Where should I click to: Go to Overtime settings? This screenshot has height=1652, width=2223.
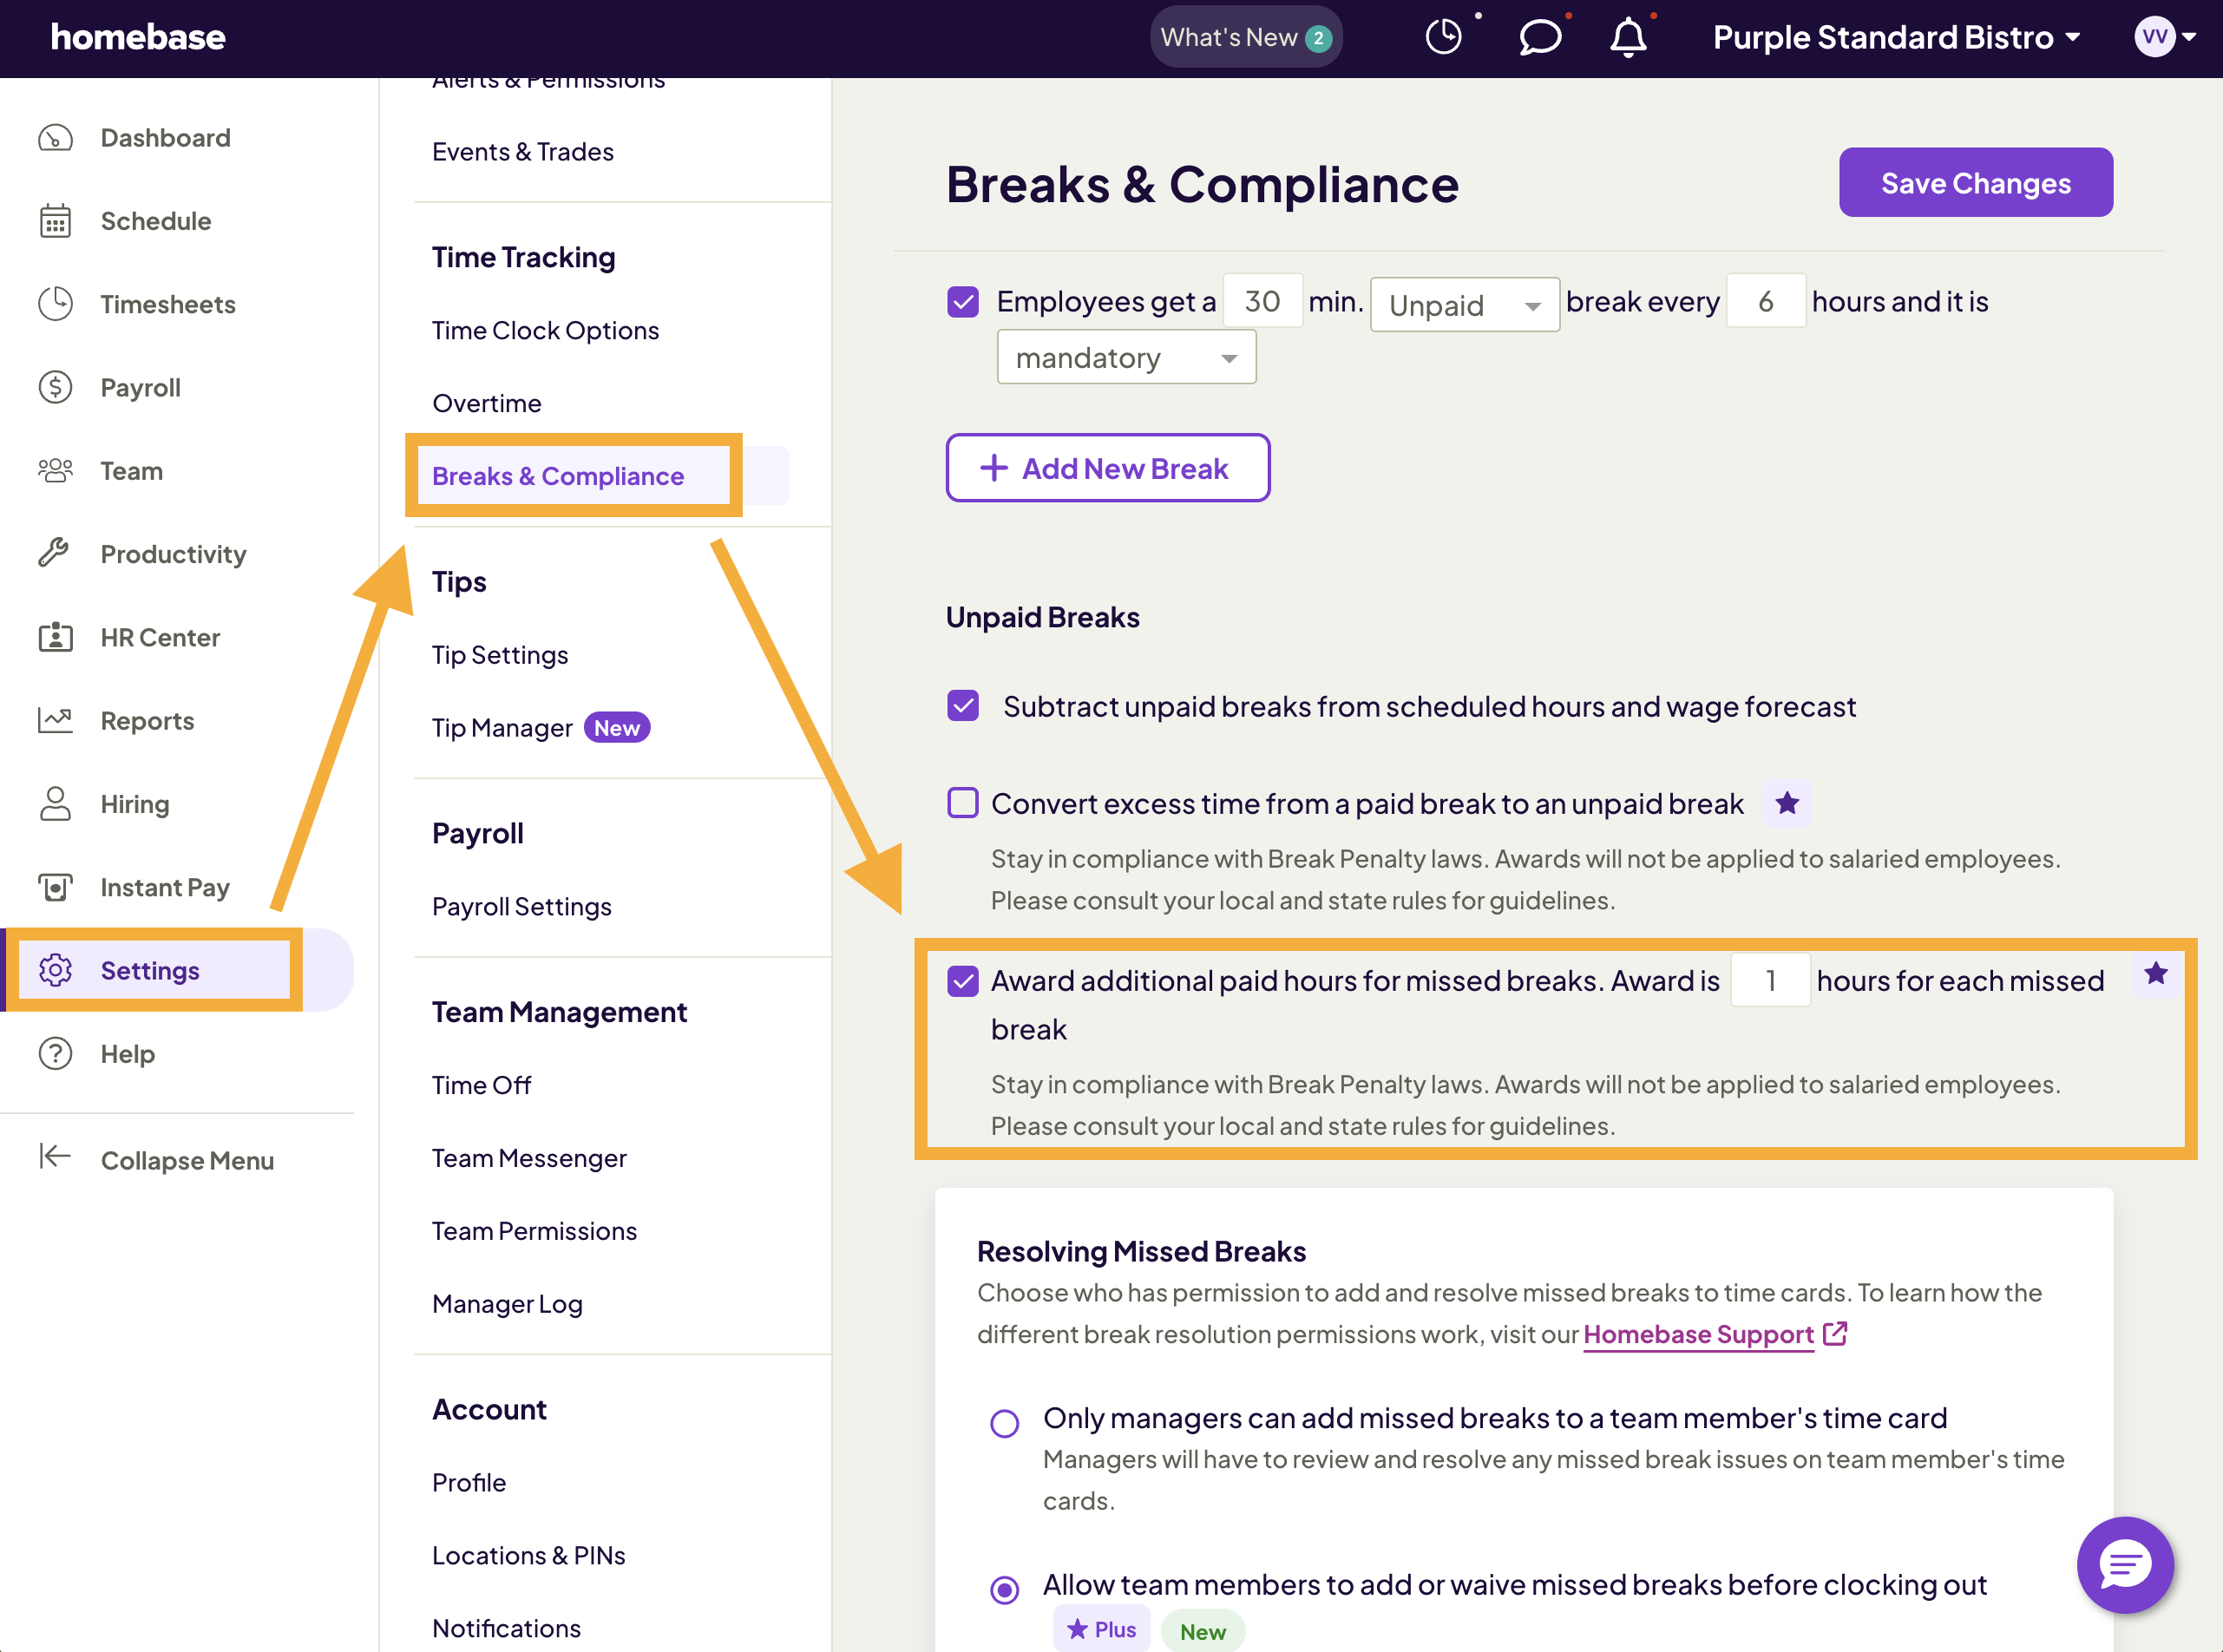(486, 403)
